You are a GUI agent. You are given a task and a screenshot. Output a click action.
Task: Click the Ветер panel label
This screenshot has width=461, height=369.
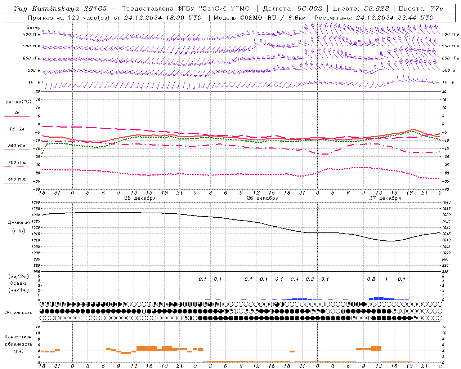[x=33, y=27]
